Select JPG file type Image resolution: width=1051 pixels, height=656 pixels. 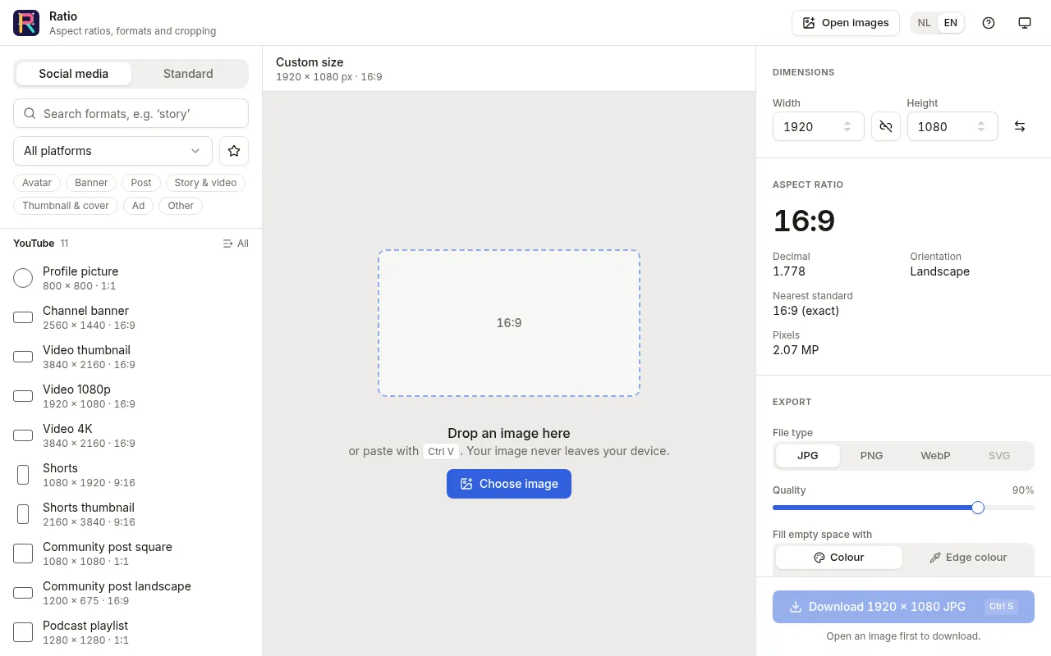808,456
